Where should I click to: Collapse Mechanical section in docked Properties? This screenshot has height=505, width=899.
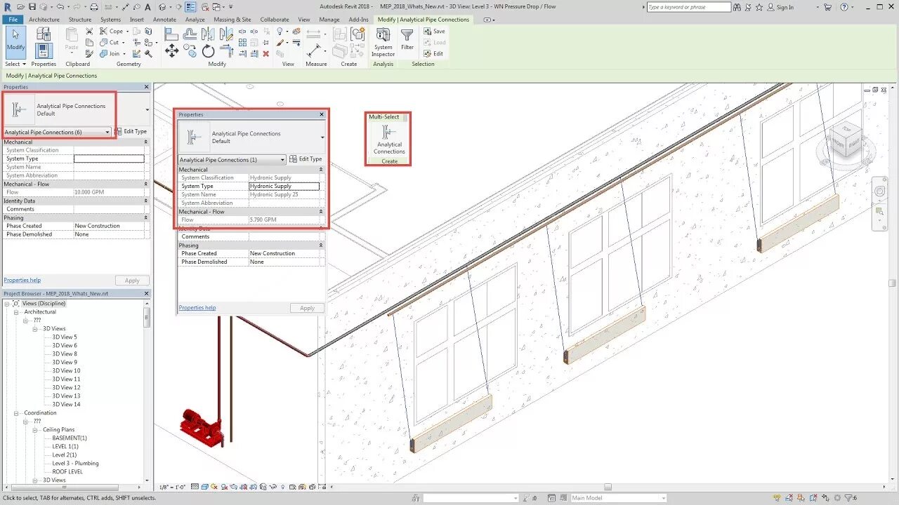point(146,142)
